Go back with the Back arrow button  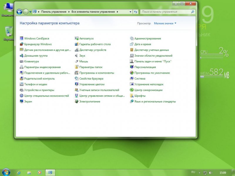tap(19, 12)
